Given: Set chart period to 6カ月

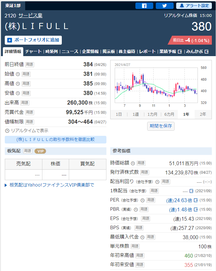Looking at the screenshot, I should (169, 114).
